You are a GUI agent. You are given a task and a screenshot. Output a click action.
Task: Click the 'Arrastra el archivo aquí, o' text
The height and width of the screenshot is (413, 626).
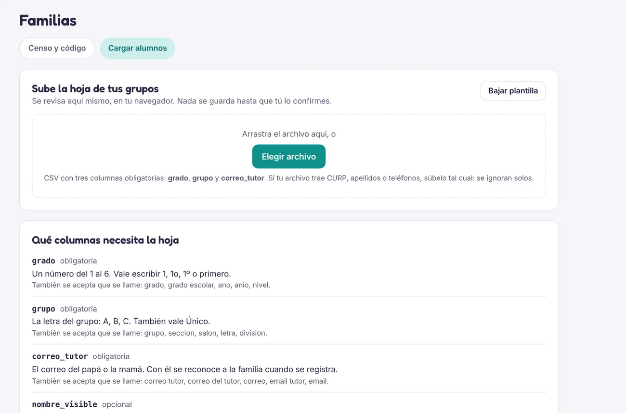[289, 134]
